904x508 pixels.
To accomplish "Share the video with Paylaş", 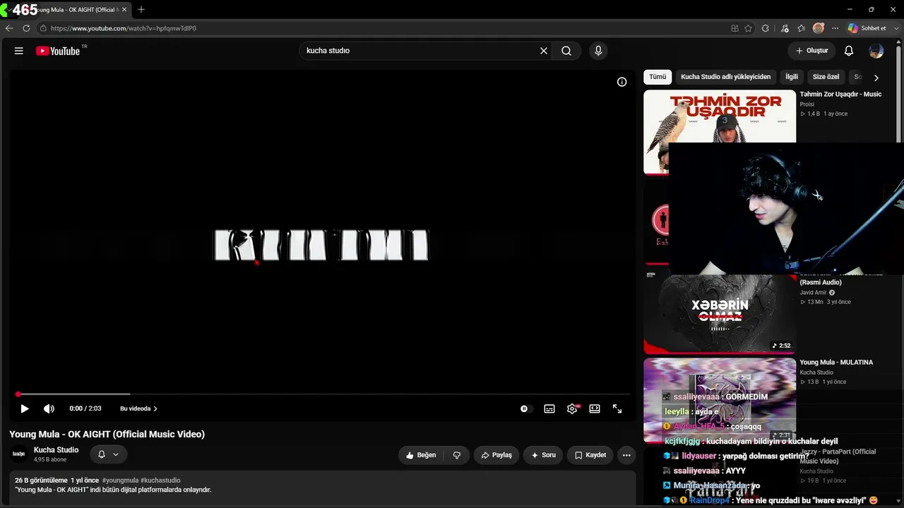I will tap(496, 455).
